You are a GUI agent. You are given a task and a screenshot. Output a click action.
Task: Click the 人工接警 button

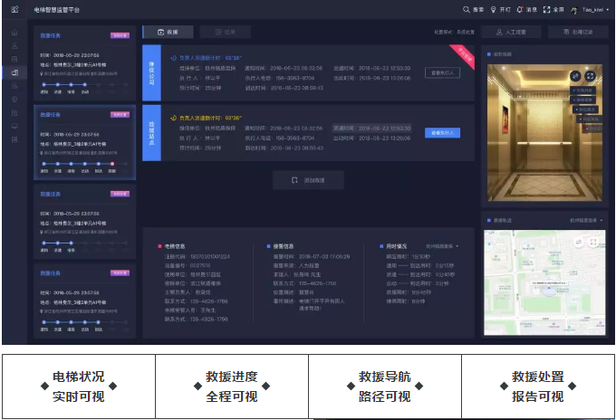click(510, 32)
